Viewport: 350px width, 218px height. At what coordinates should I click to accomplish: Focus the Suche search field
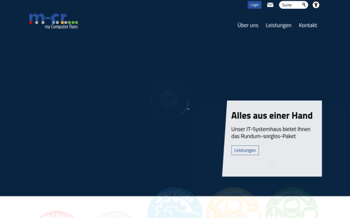(x=293, y=5)
